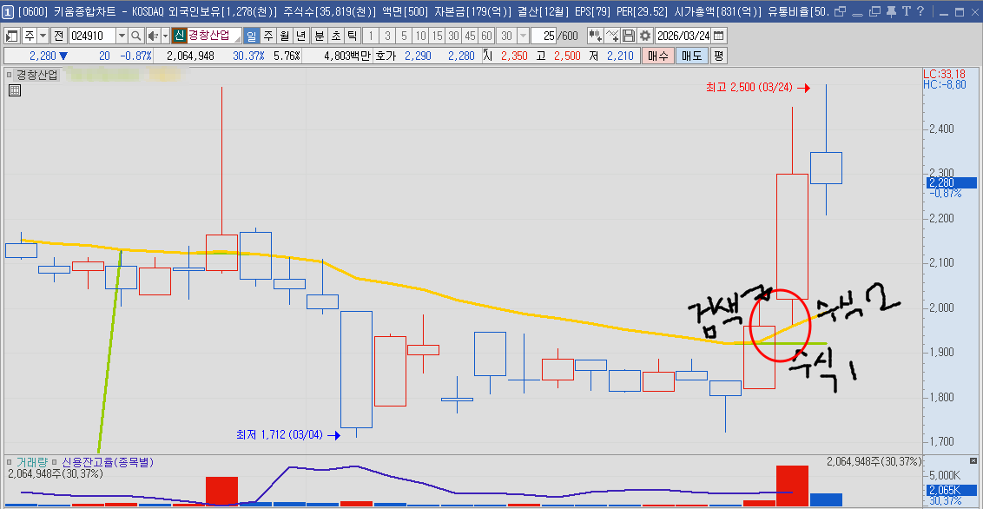Select the 월 (monthly) period tab

point(284,36)
